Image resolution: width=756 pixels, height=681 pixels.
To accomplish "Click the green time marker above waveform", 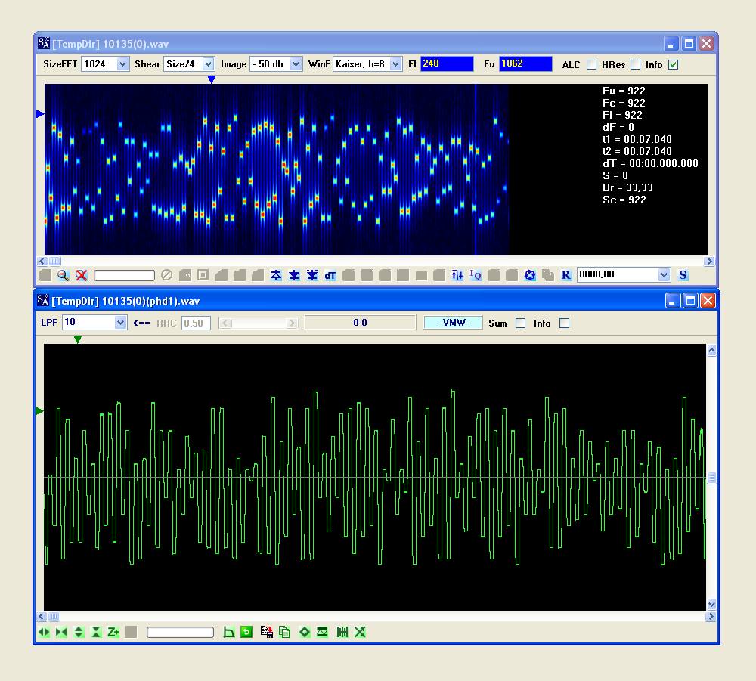I will point(78,339).
